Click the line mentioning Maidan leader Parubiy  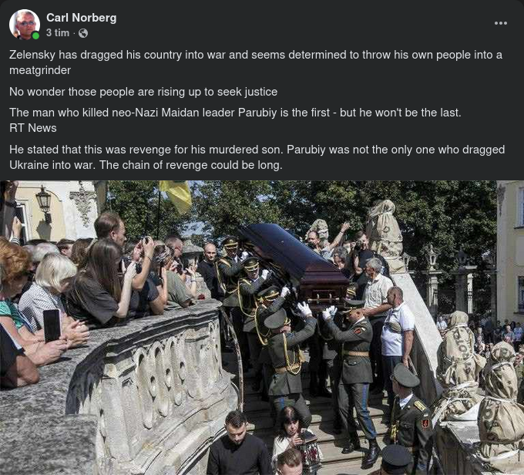pos(235,113)
